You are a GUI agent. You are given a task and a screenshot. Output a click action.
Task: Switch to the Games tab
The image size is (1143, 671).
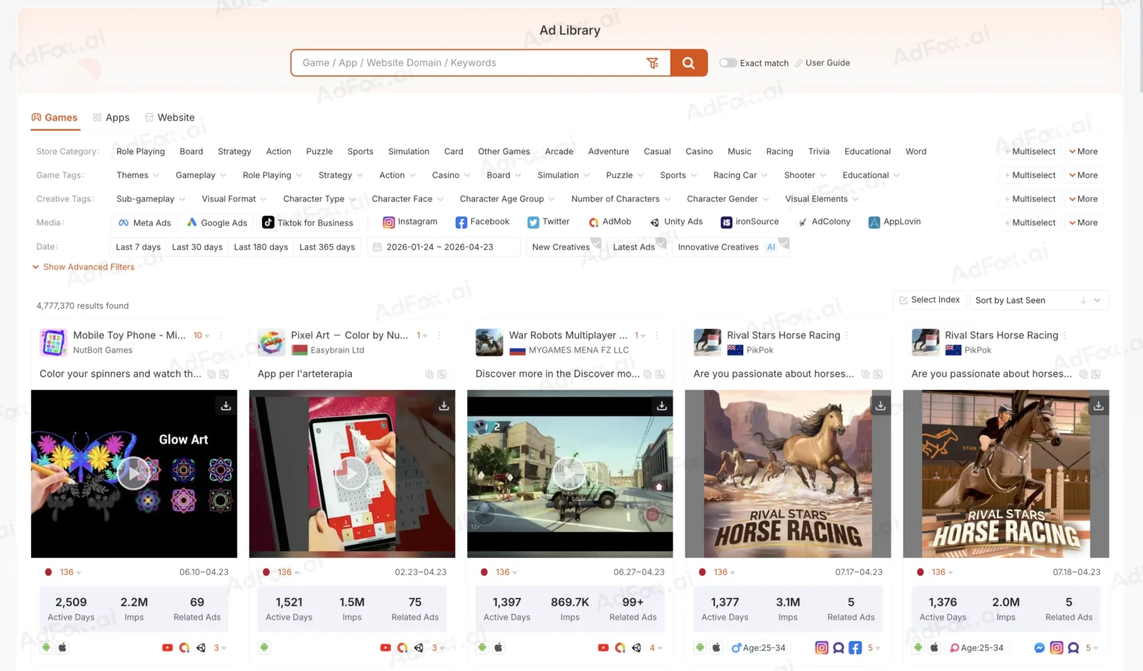coord(54,118)
